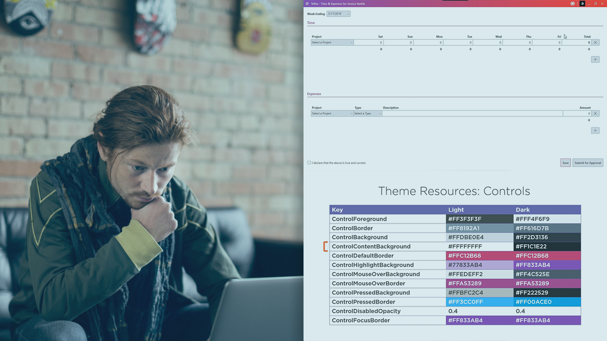Add a new expense row with plus
This screenshot has width=607, height=341.
(x=595, y=131)
